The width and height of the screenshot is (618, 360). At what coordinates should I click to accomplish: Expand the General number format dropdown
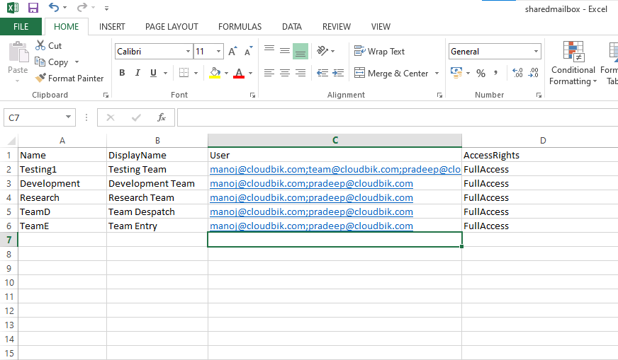[x=536, y=52]
